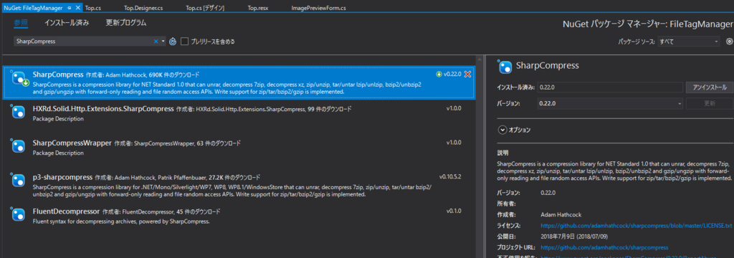Click the disabled Update button
This screenshot has width=734, height=258.
pyautogui.click(x=709, y=104)
